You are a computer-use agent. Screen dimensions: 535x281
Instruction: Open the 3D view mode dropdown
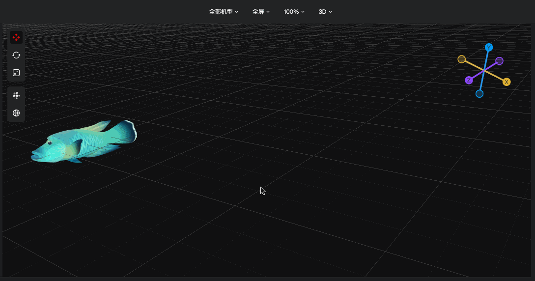click(325, 12)
